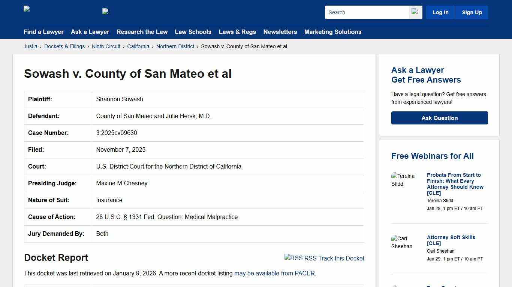Click the search magnifier icon
Screen dimensions: 512x287
point(415,12)
